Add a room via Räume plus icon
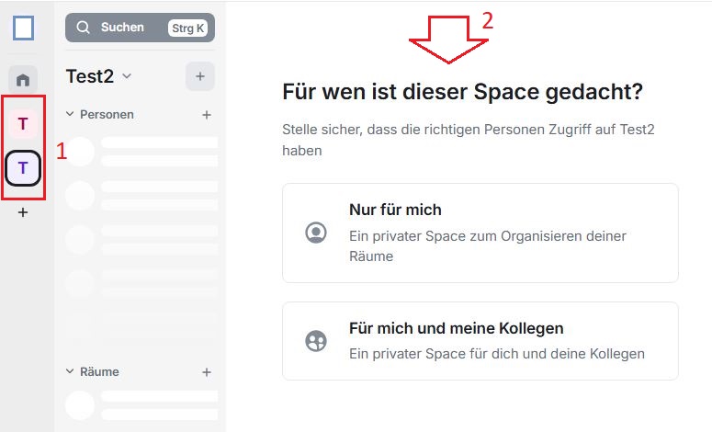 pyautogui.click(x=207, y=372)
